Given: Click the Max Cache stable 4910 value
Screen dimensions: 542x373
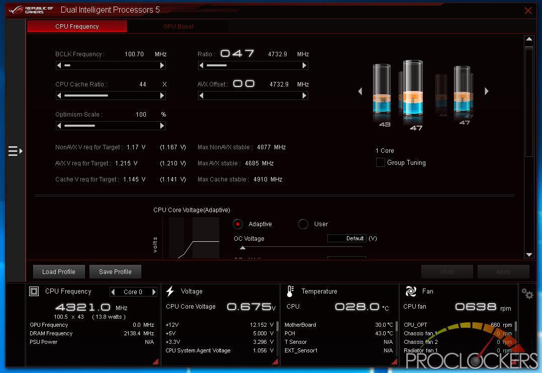Looking at the screenshot, I should [x=260, y=179].
